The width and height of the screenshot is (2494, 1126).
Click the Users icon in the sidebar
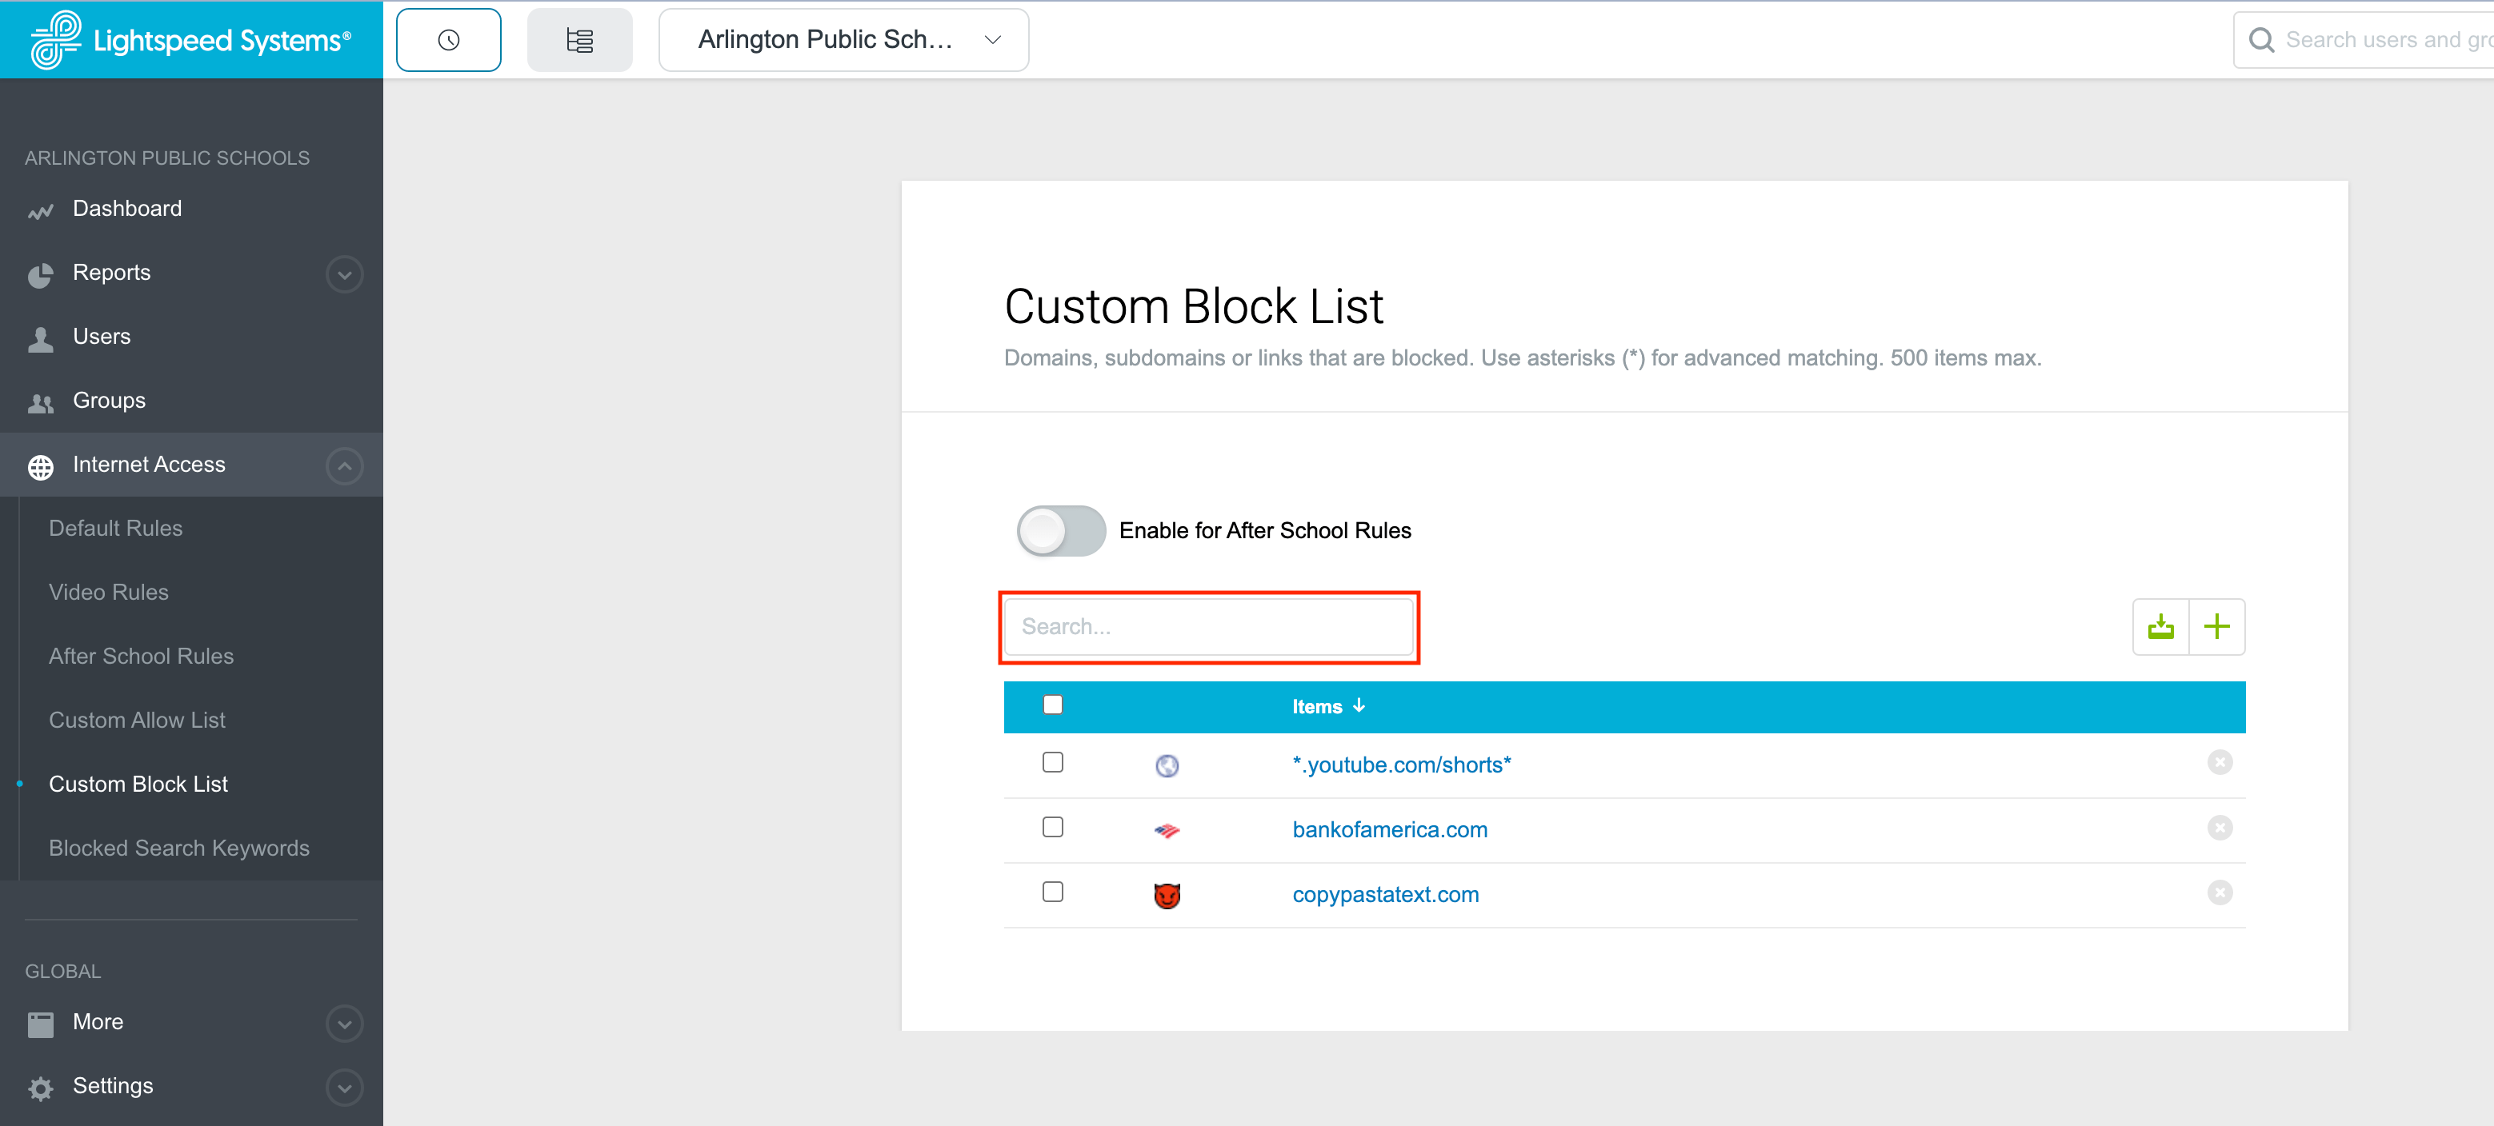click(41, 338)
